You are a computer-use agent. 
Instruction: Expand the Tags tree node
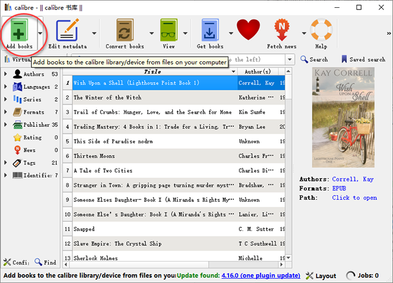click(6, 162)
